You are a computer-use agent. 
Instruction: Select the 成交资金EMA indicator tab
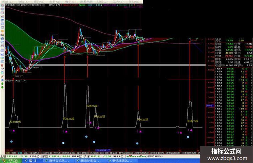[x=69, y=153]
